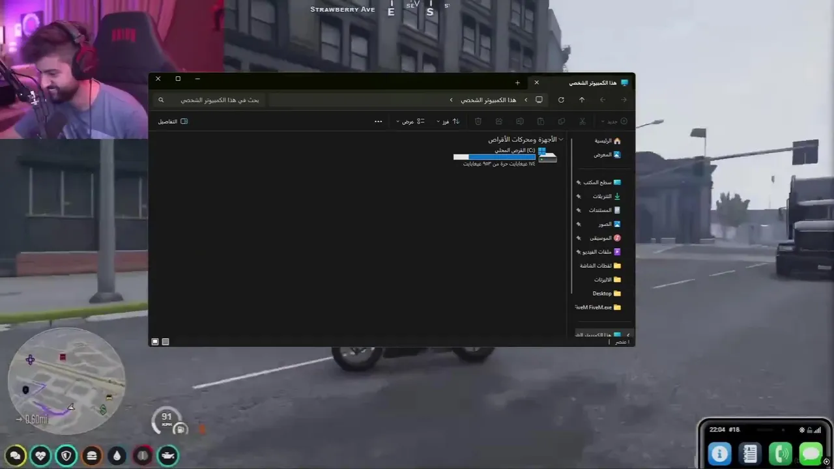Click the chat bubble HUD icon in game

16,455
